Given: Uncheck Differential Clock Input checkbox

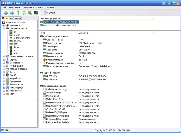Looking at the screenshot, I should [44, 119].
